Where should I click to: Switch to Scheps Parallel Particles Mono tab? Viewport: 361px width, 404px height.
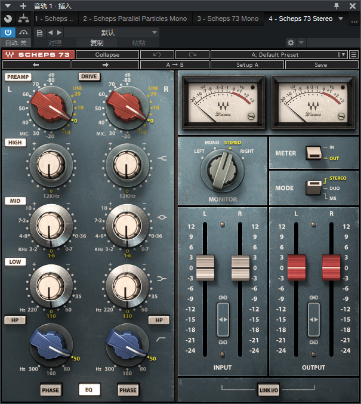coord(135,18)
